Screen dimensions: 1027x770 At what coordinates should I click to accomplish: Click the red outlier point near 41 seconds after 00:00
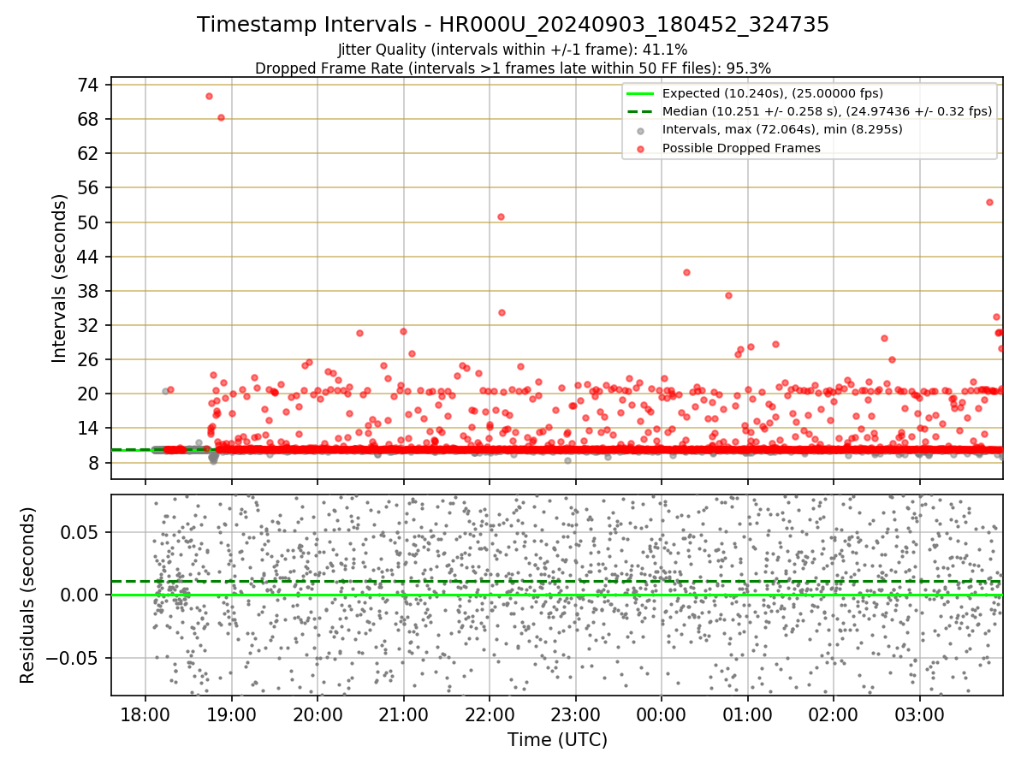(686, 272)
